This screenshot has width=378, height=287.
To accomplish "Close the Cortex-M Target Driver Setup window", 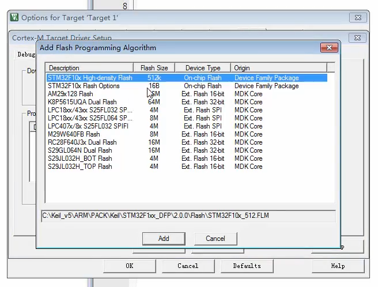I will (x=357, y=38).
